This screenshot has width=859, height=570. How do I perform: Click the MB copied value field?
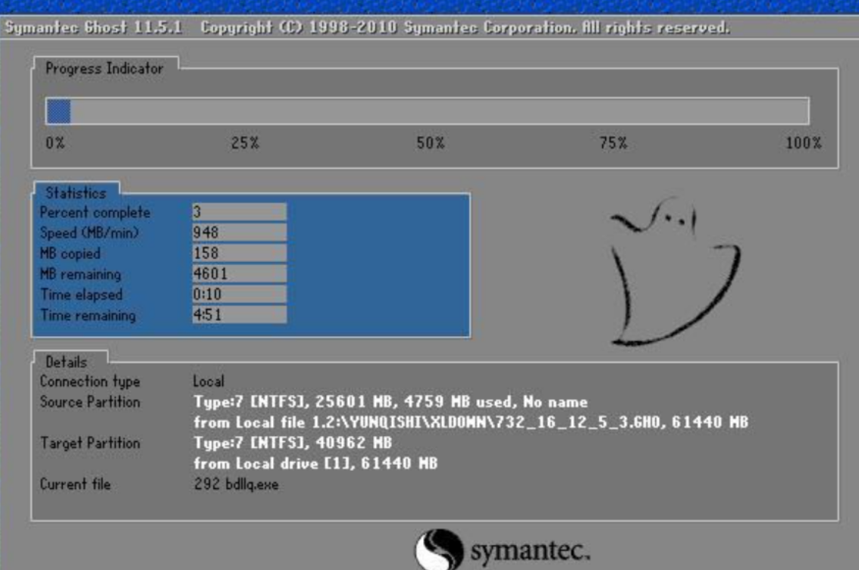(x=239, y=254)
